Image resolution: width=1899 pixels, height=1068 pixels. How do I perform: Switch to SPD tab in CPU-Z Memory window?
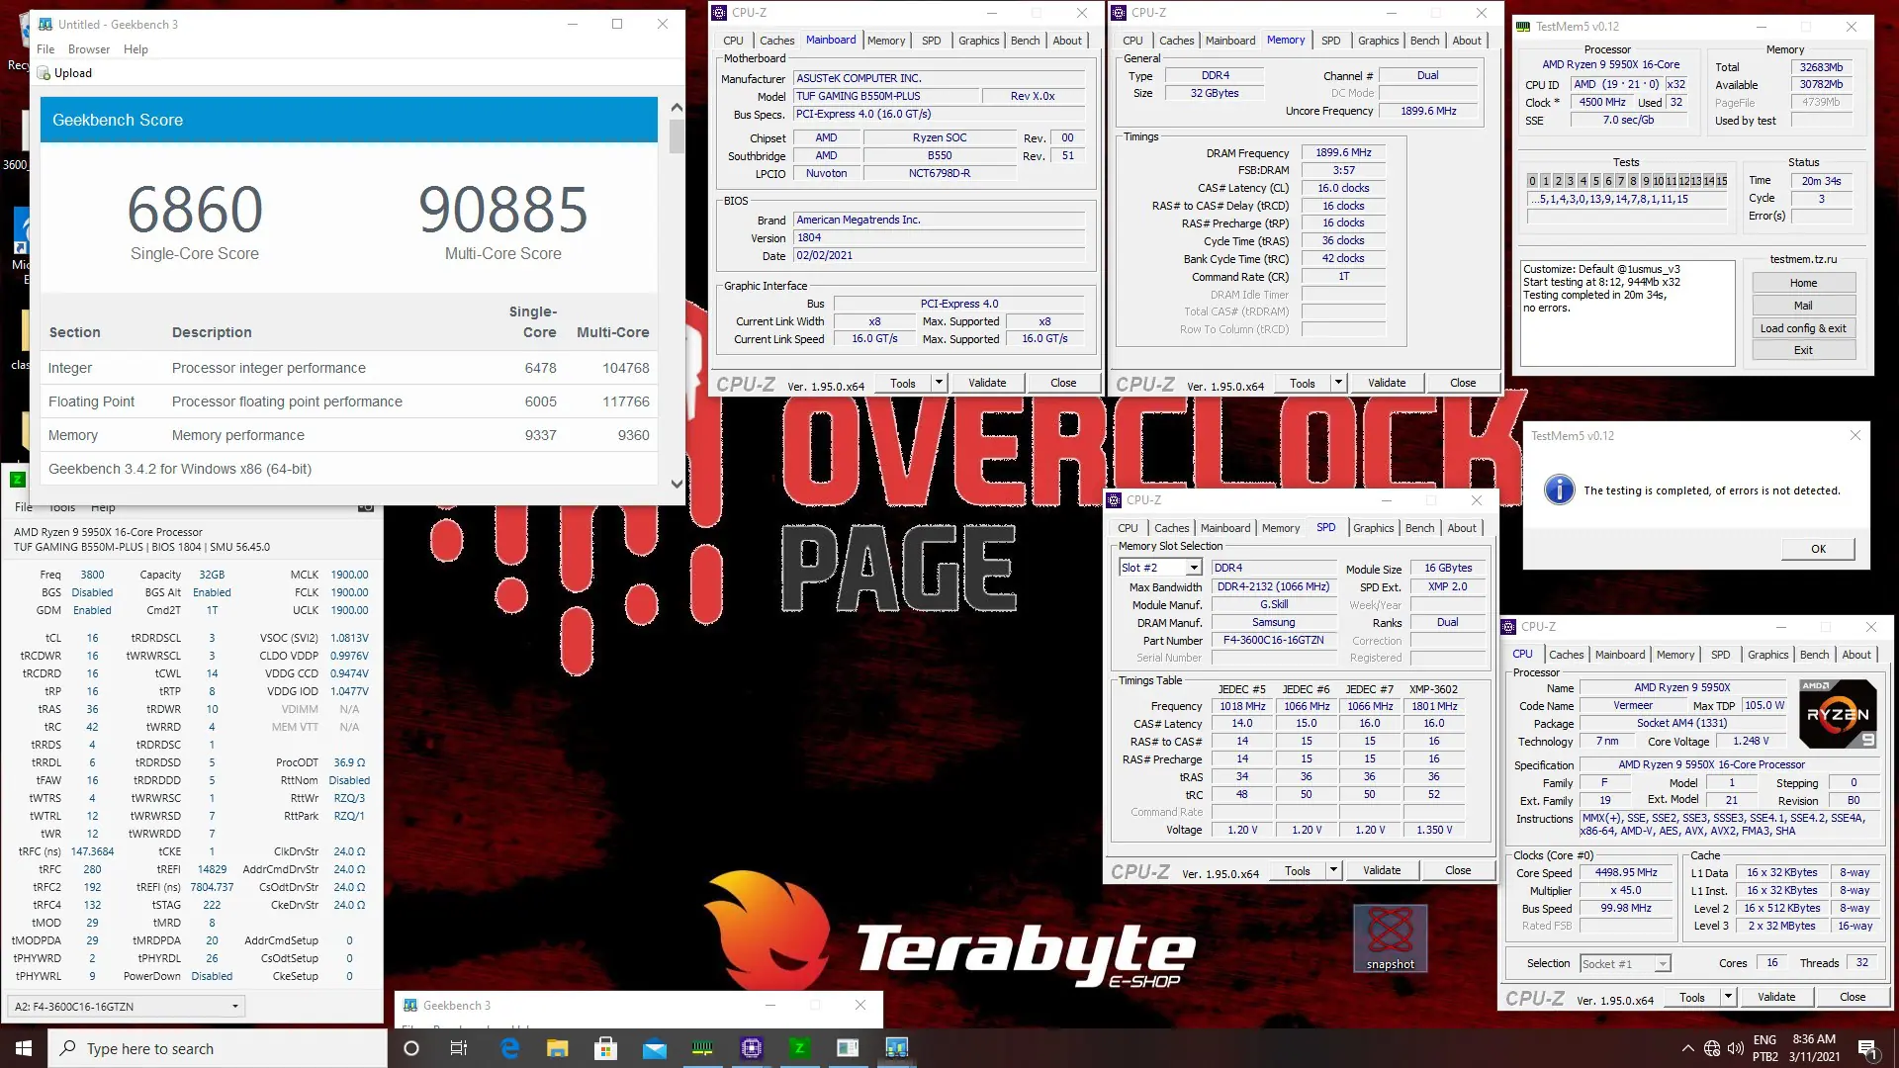pyautogui.click(x=1331, y=41)
